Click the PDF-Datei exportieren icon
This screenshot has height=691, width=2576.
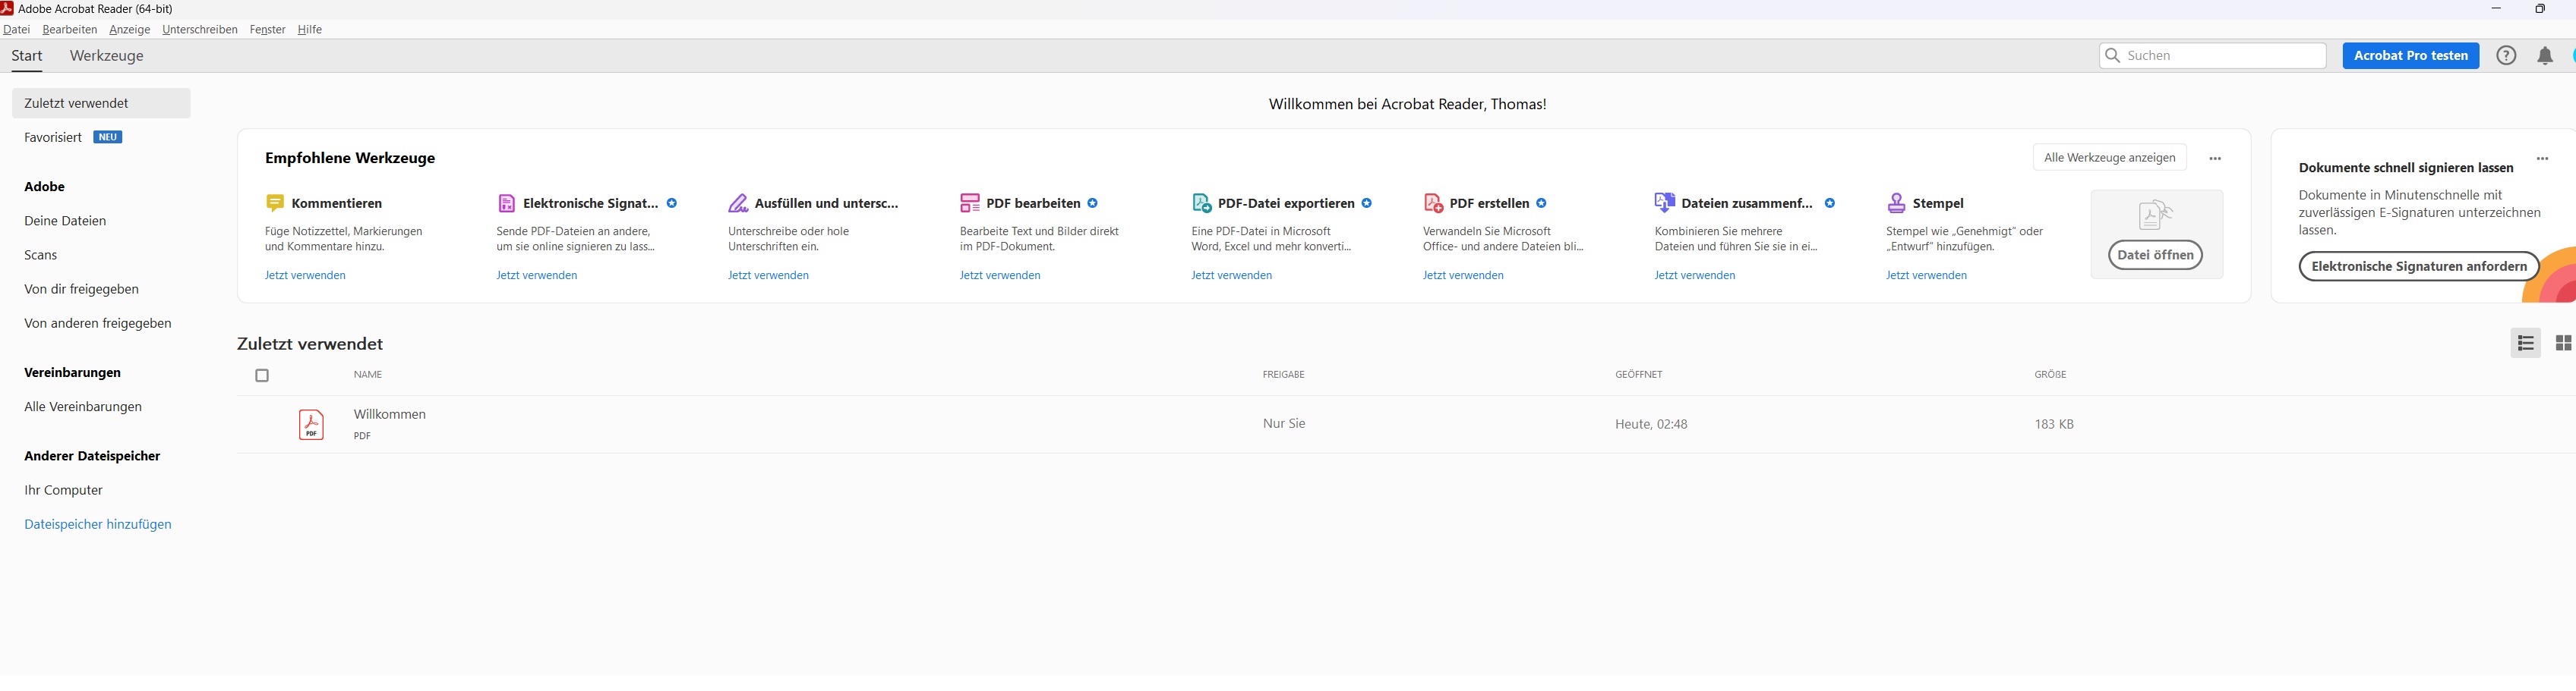click(x=1202, y=204)
